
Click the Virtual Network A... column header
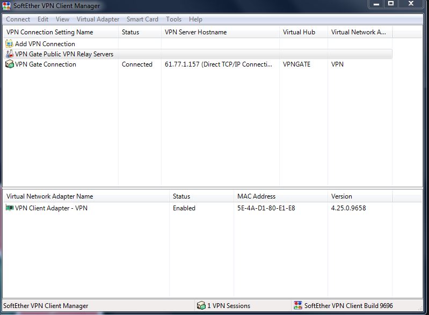pyautogui.click(x=360, y=32)
